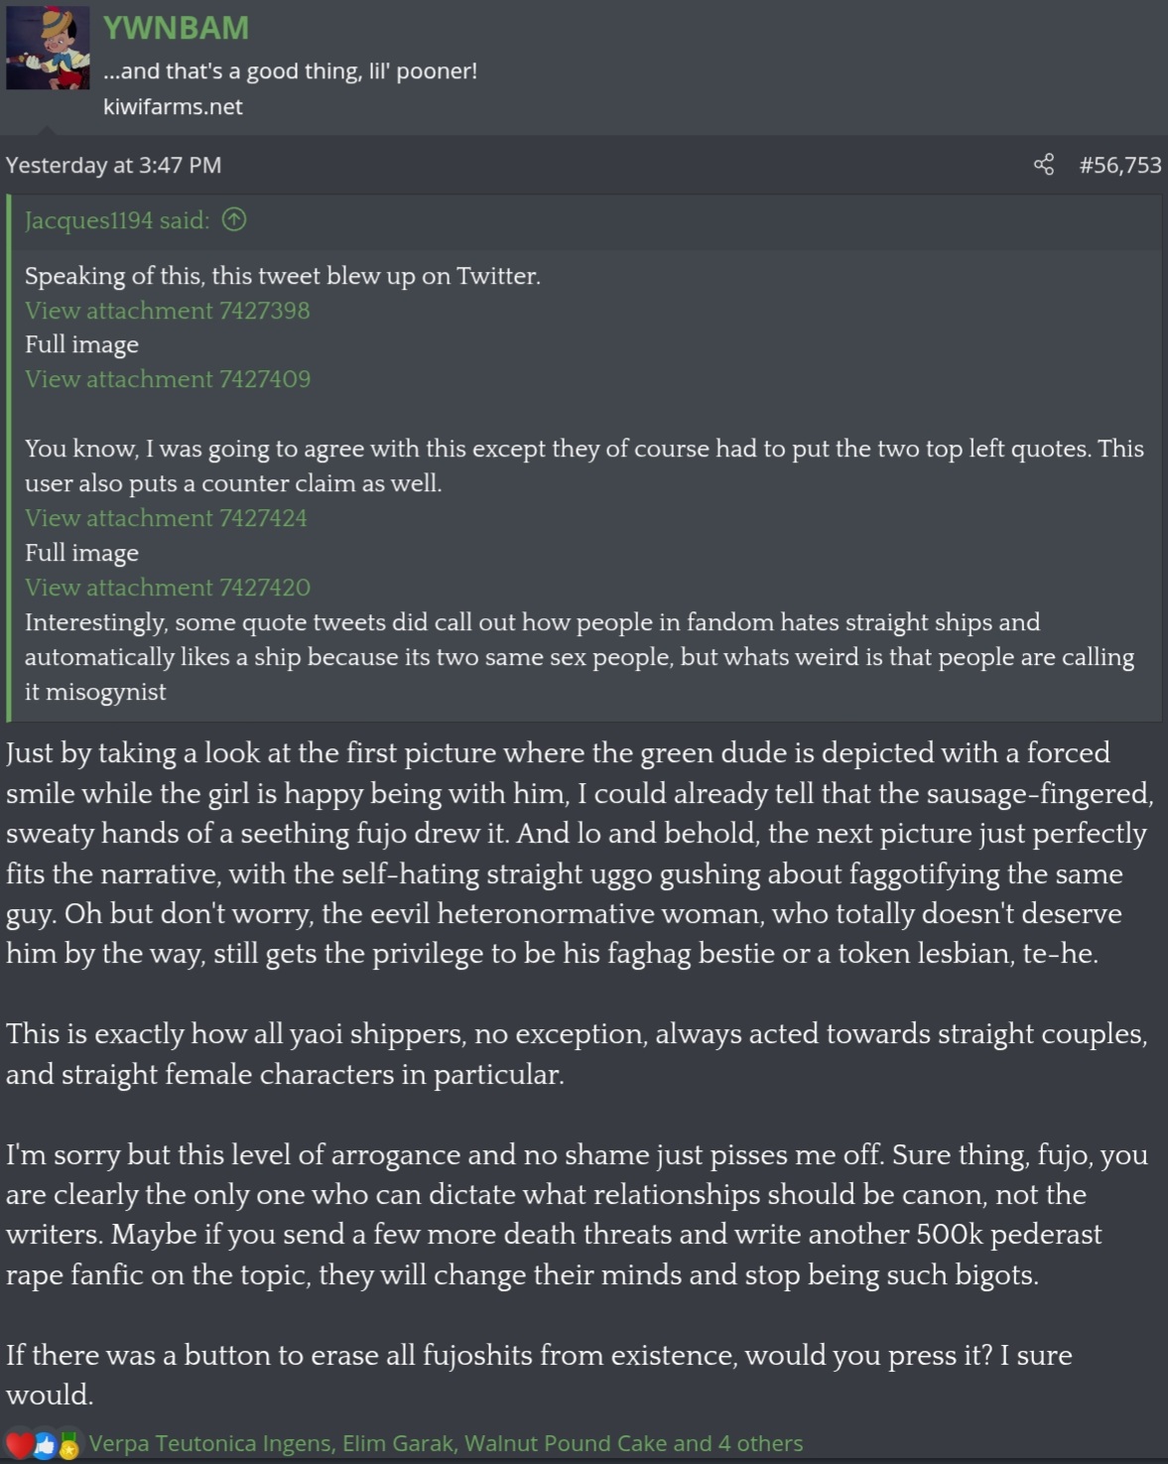This screenshot has width=1168, height=1464.
Task: Click the 'Jacques1194 said:' quote header
Action: (x=117, y=220)
